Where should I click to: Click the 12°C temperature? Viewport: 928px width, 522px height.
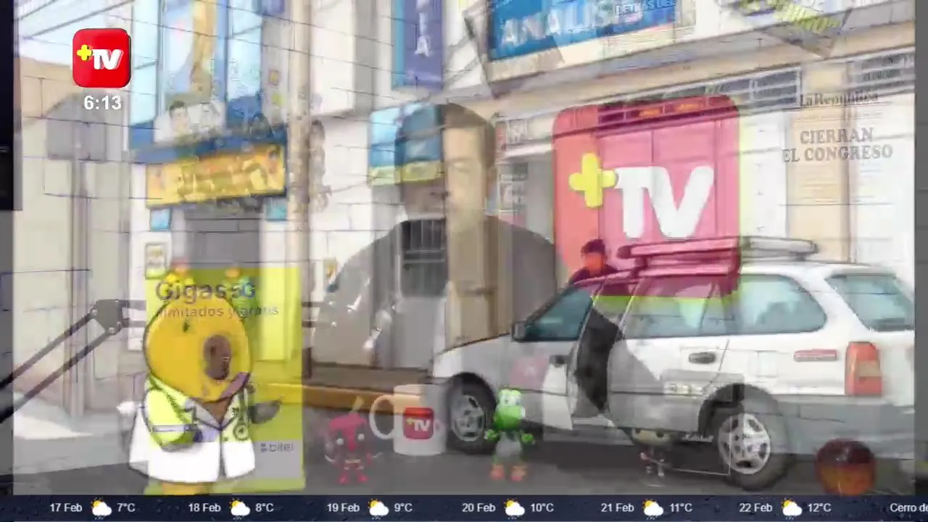(819, 508)
